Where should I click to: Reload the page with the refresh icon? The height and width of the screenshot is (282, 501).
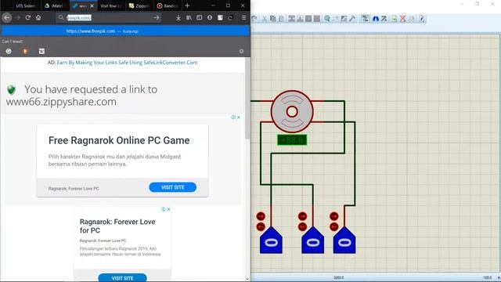click(28, 17)
